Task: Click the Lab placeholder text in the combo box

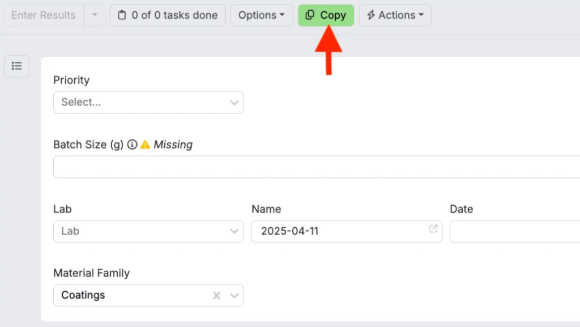Action: click(x=70, y=231)
